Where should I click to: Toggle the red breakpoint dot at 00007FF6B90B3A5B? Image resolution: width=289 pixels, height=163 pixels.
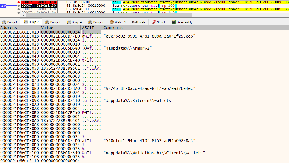pos(18,2)
